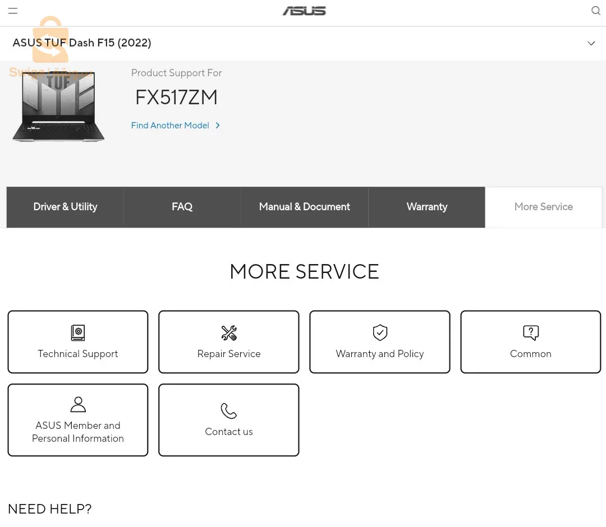Open the FAQ tab
The height and width of the screenshot is (527, 606).
[182, 207]
